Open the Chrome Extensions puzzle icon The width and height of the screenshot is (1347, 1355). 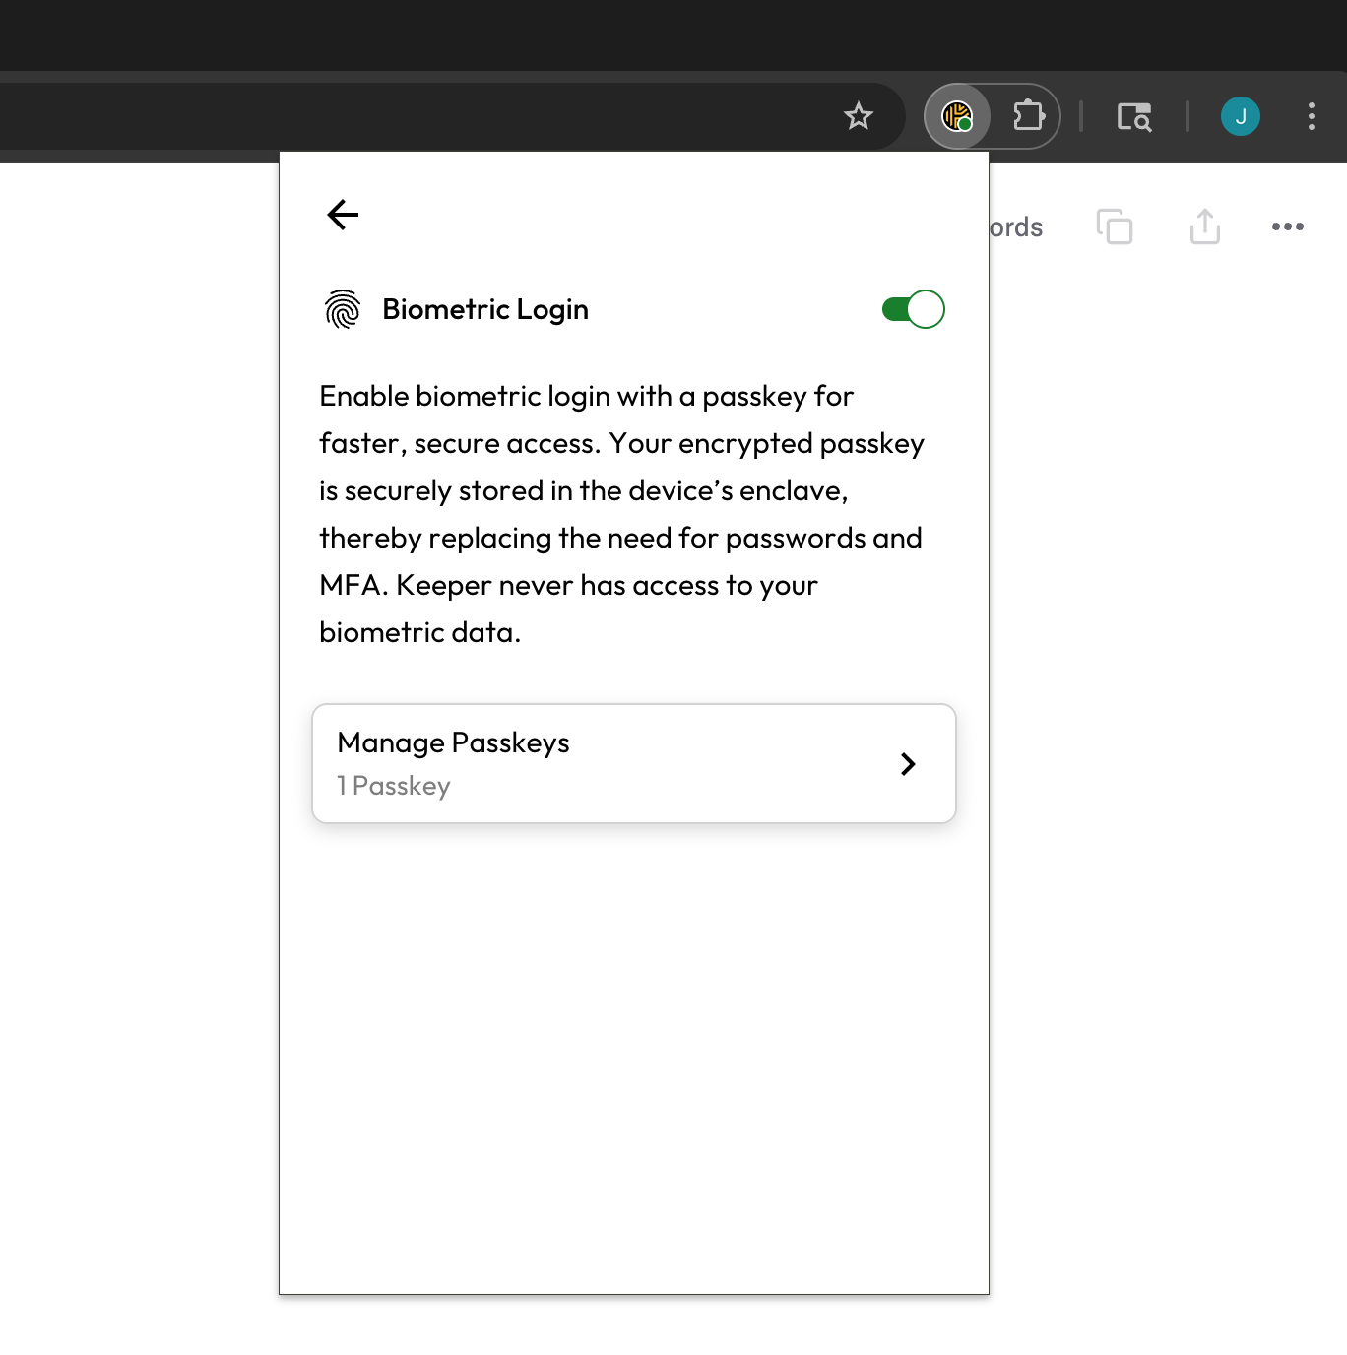(x=1028, y=116)
